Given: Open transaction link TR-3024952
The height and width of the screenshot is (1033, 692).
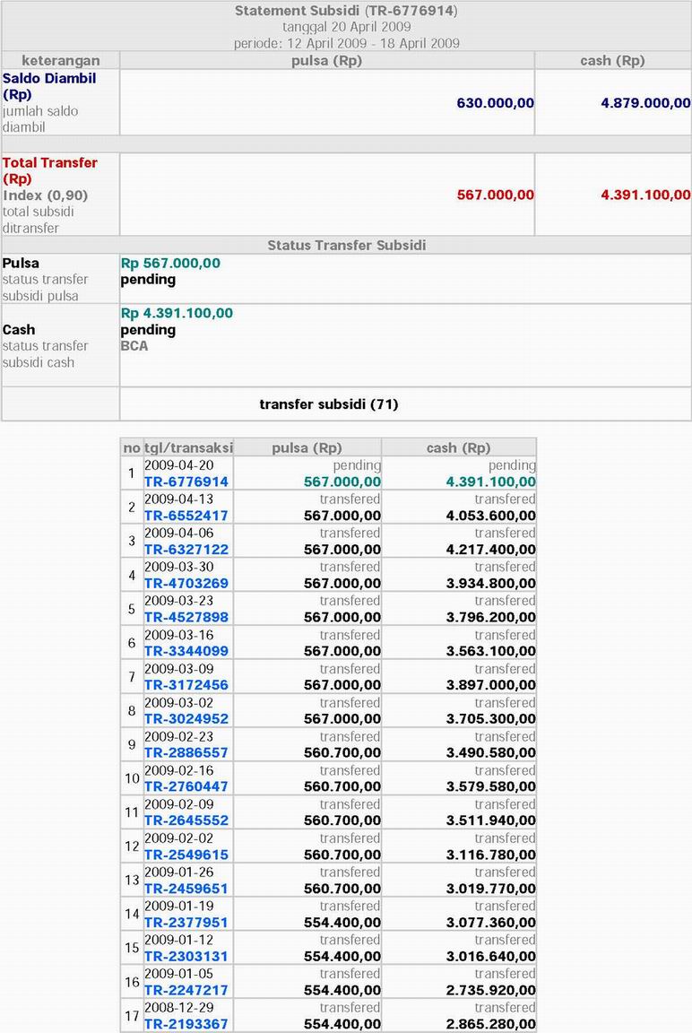Looking at the screenshot, I should pos(186,719).
